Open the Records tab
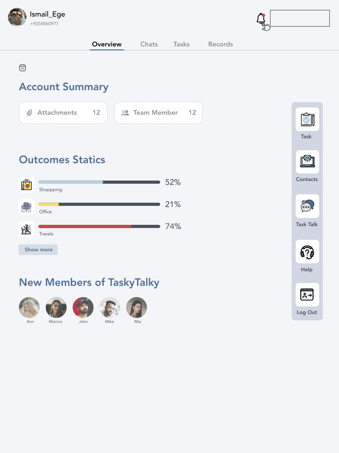 click(x=220, y=44)
